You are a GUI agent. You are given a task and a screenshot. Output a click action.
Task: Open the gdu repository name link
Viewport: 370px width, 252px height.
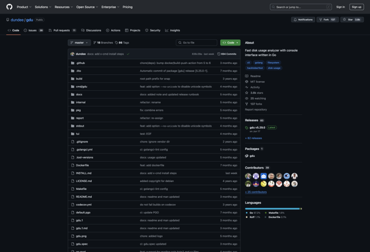coord(30,20)
